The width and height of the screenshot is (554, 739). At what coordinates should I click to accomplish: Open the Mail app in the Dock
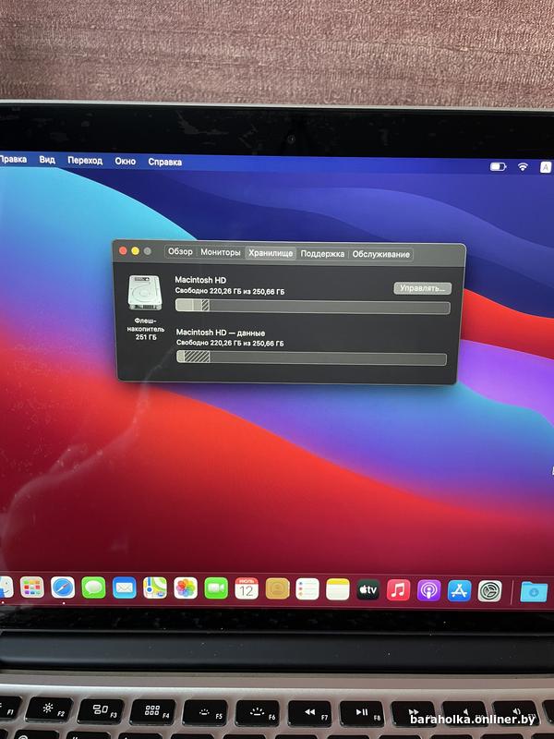click(x=125, y=588)
